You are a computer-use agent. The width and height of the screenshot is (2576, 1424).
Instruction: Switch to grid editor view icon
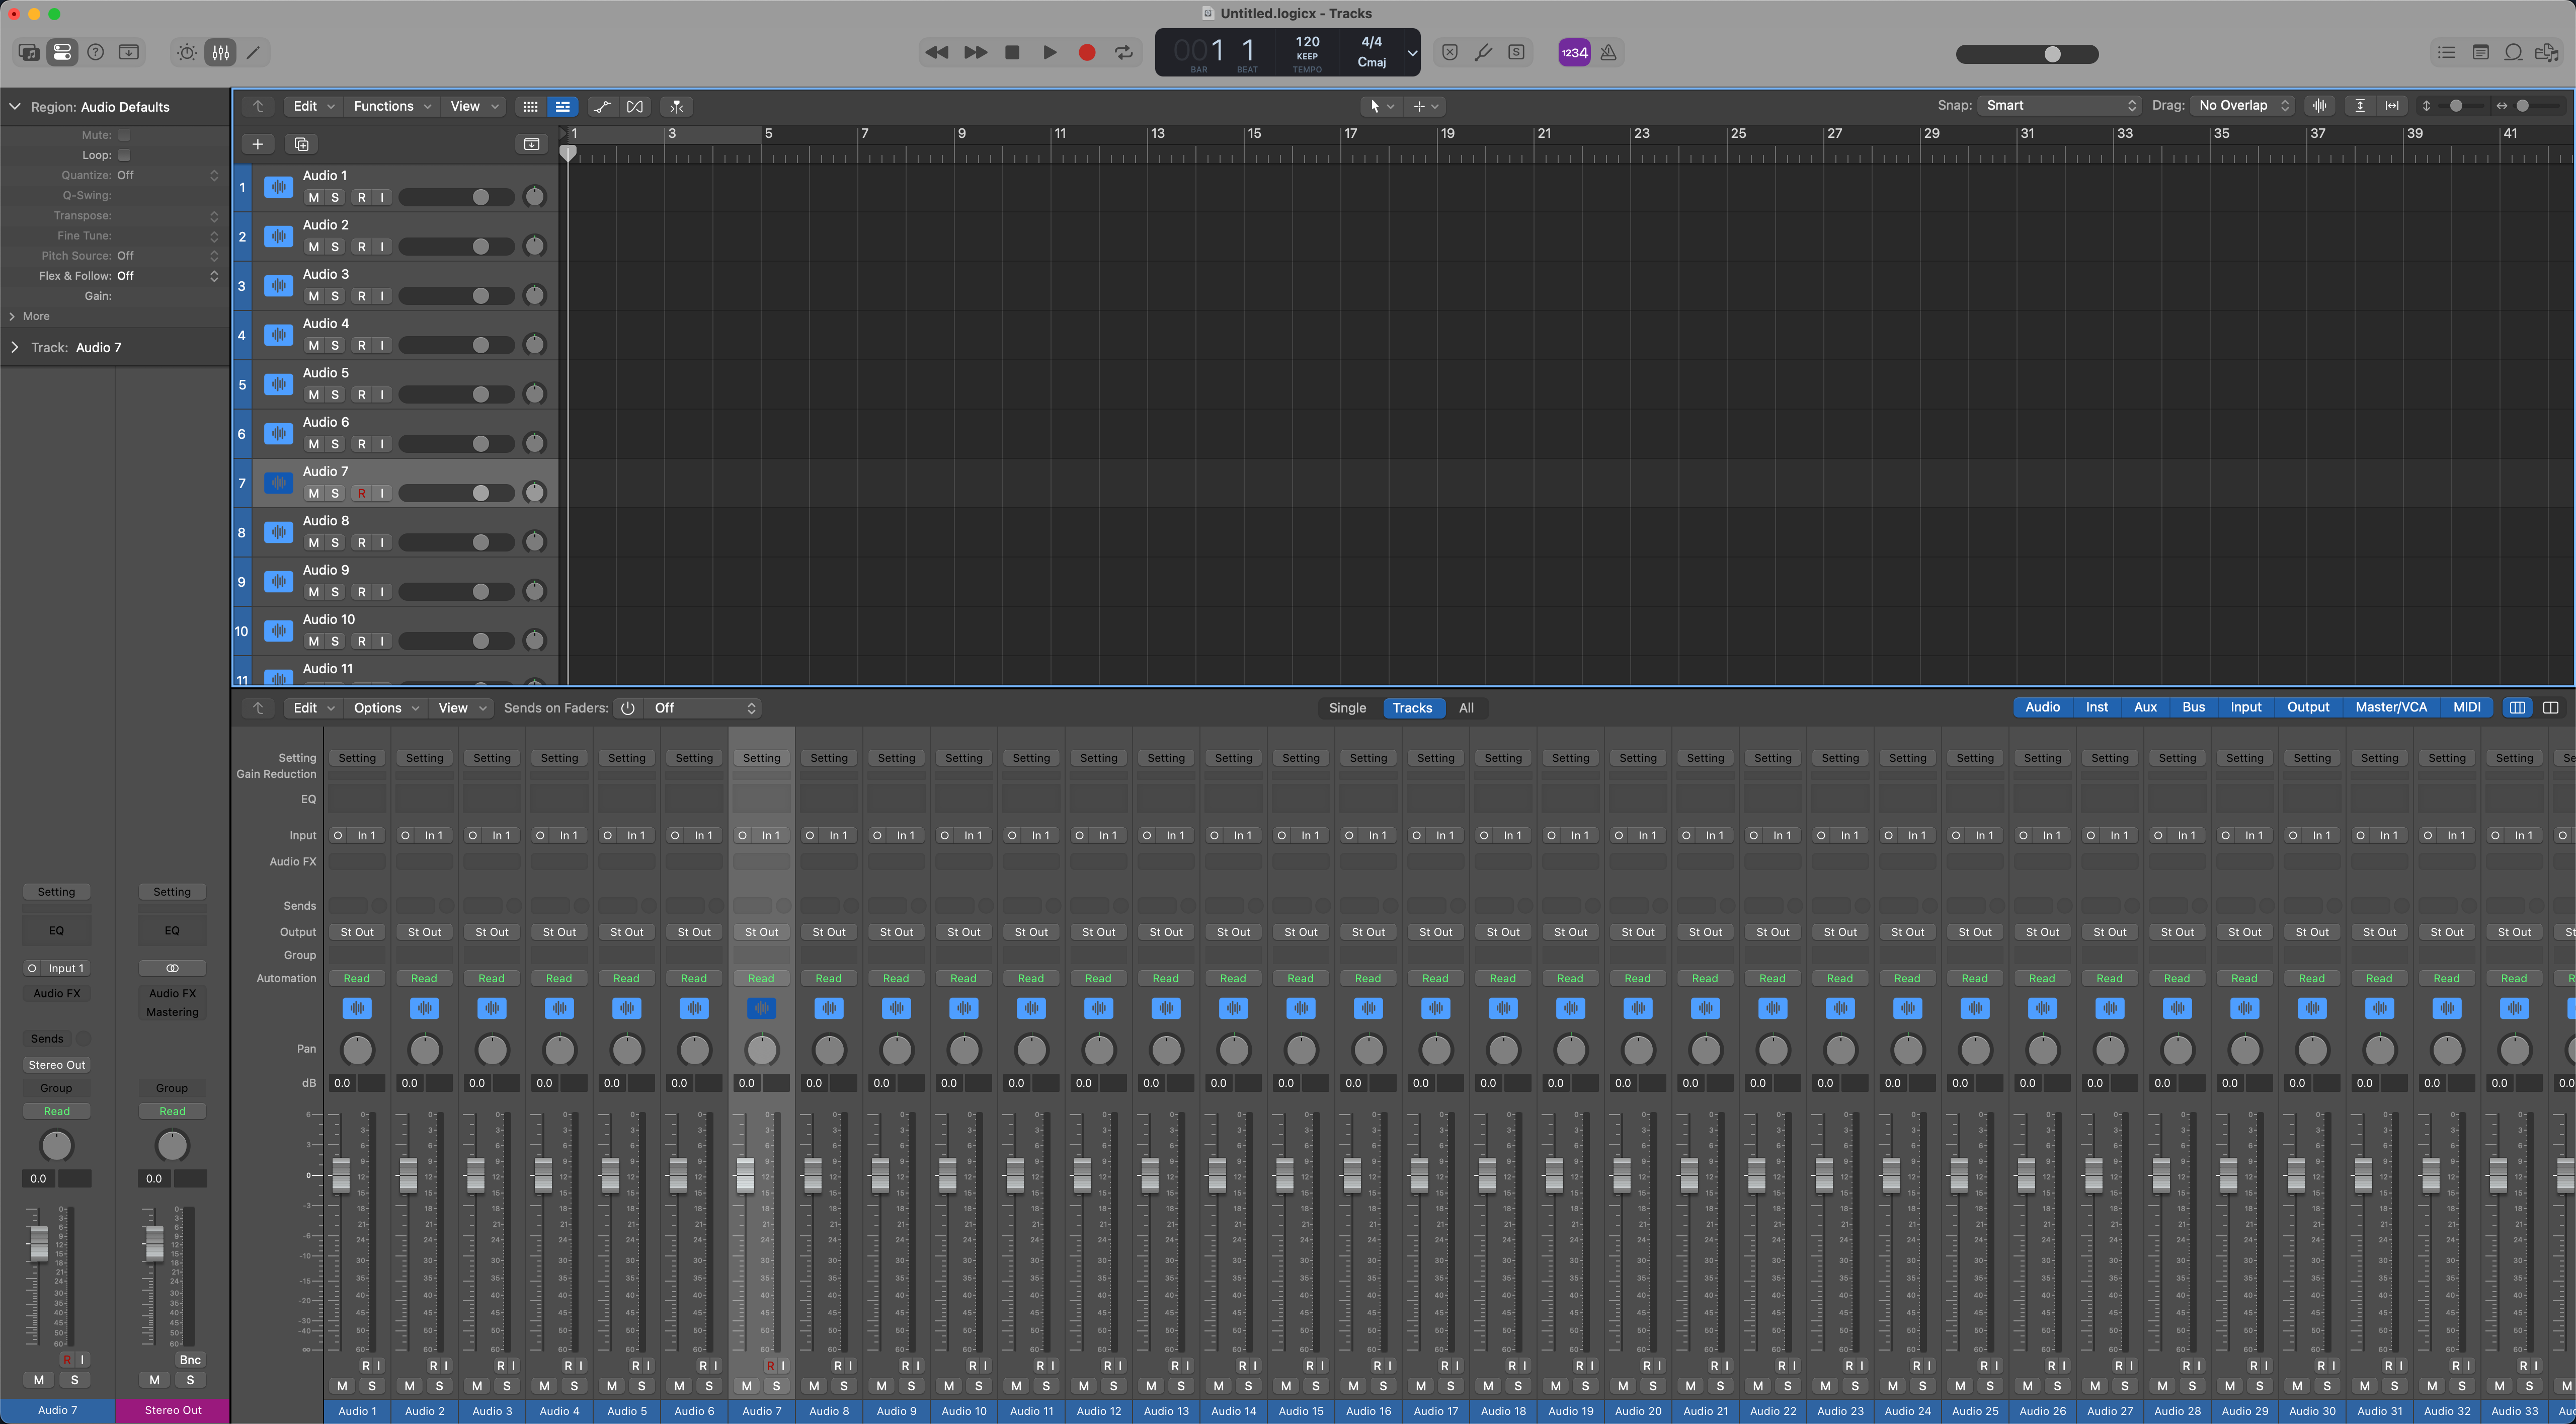click(530, 106)
